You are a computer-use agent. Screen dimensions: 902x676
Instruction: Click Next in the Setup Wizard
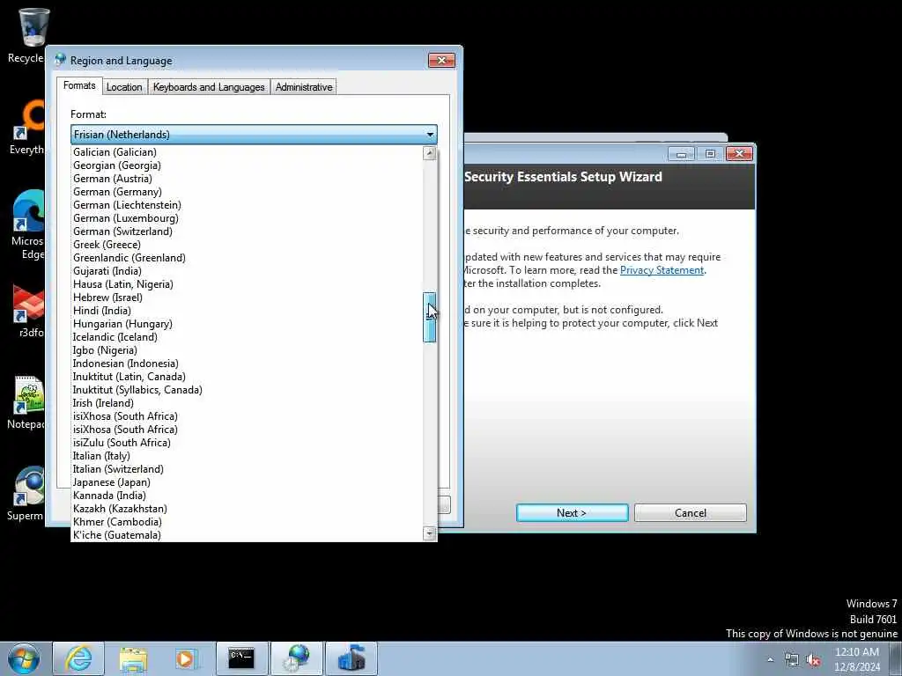572,513
